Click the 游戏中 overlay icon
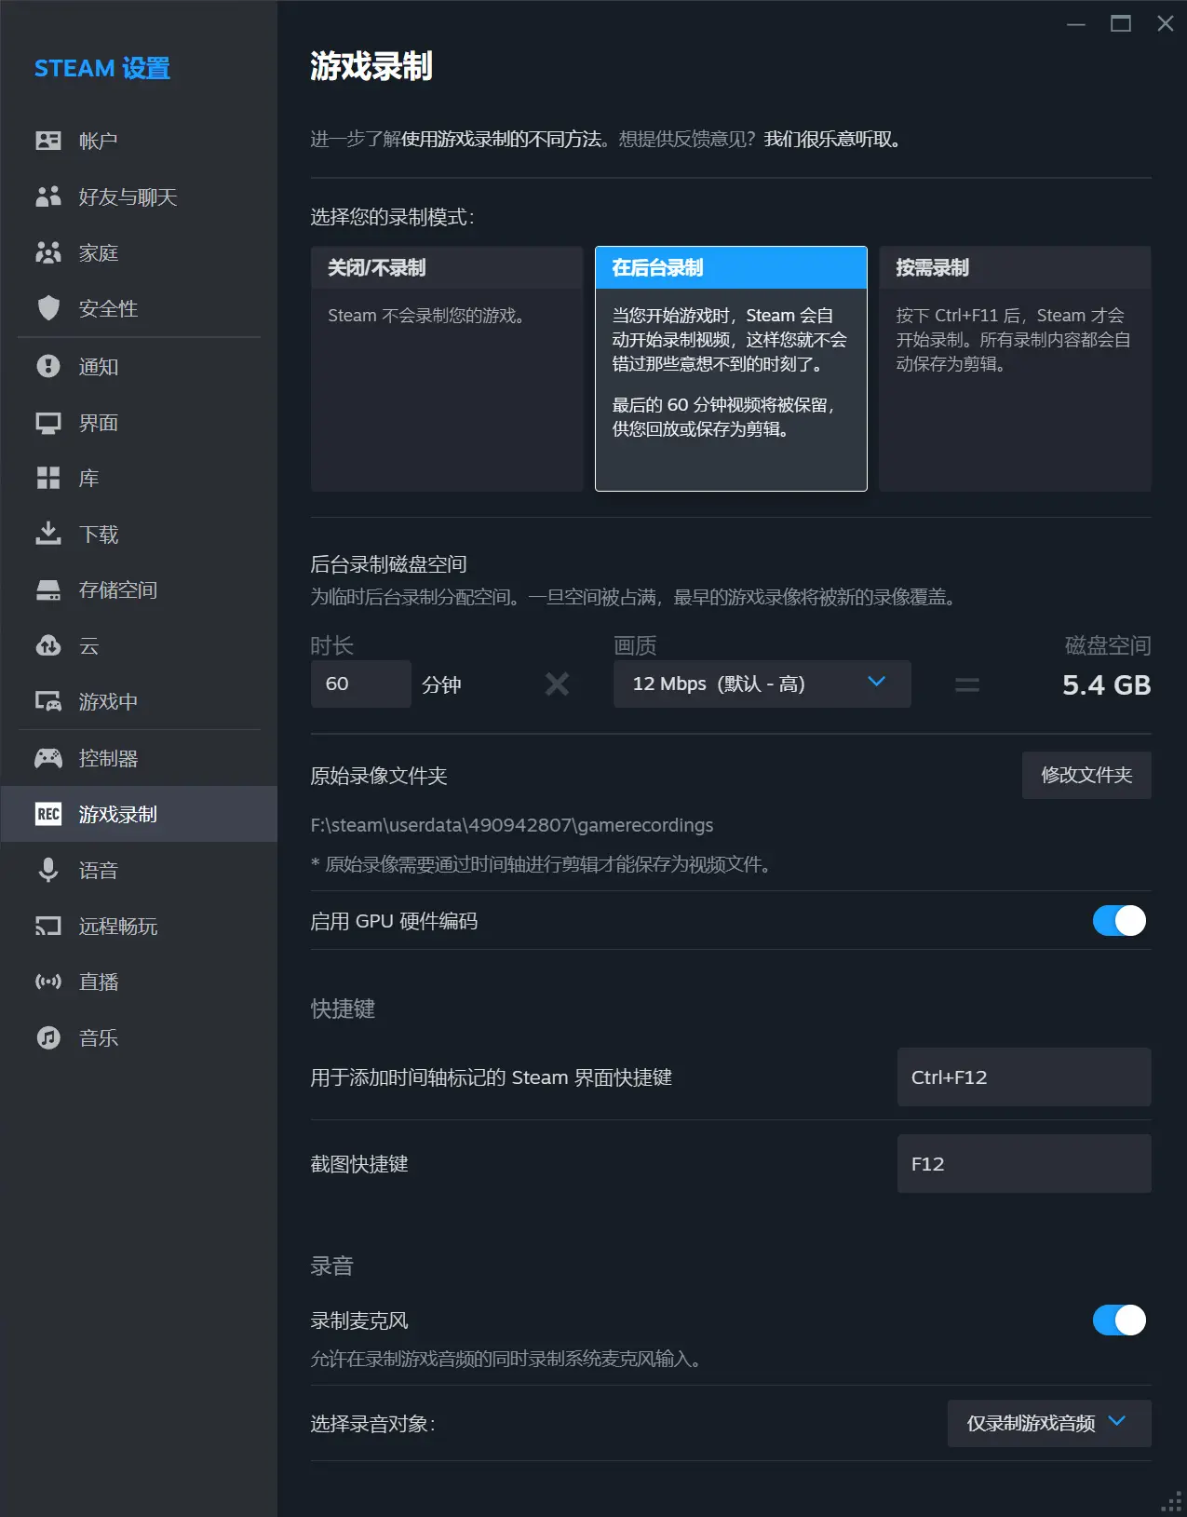 (x=48, y=701)
